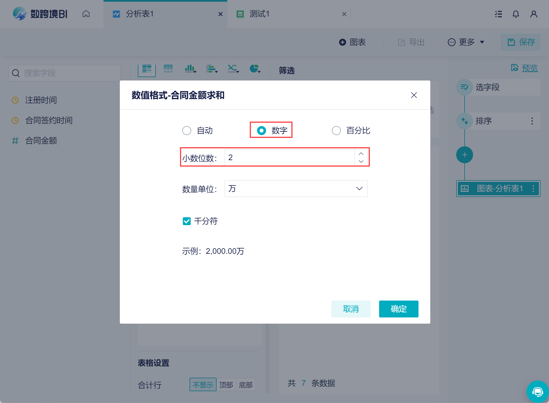The image size is (549, 403).
Task: Open the task list icon
Action: [498, 14]
